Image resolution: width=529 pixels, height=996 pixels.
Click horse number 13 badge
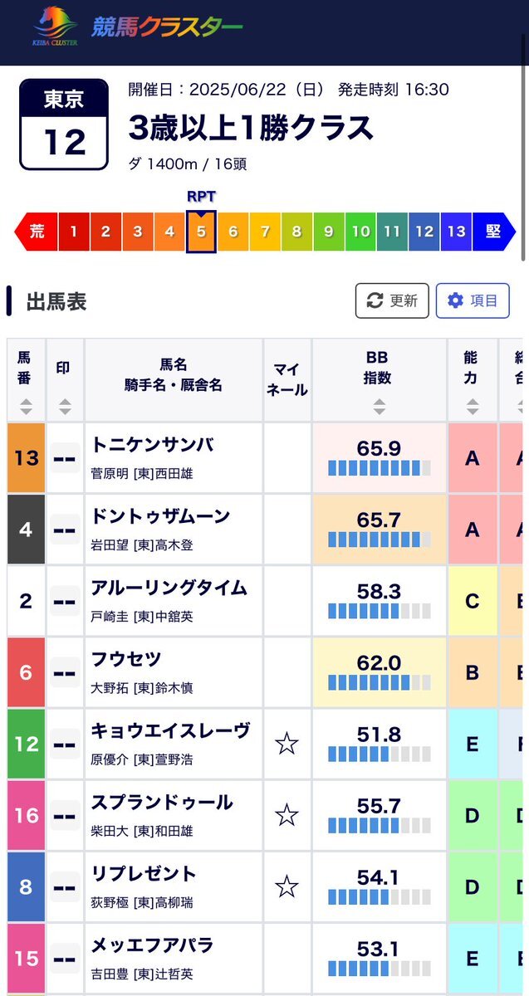point(26,458)
